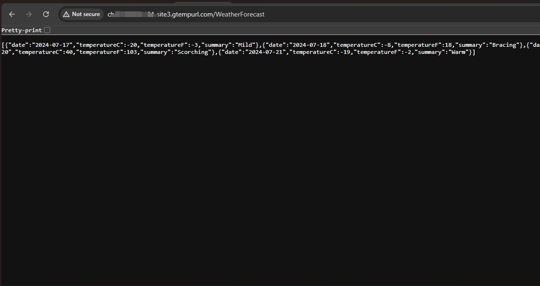Screen dimensions: 540x286
Task: Go back using the back arrow
Action: 12,14
